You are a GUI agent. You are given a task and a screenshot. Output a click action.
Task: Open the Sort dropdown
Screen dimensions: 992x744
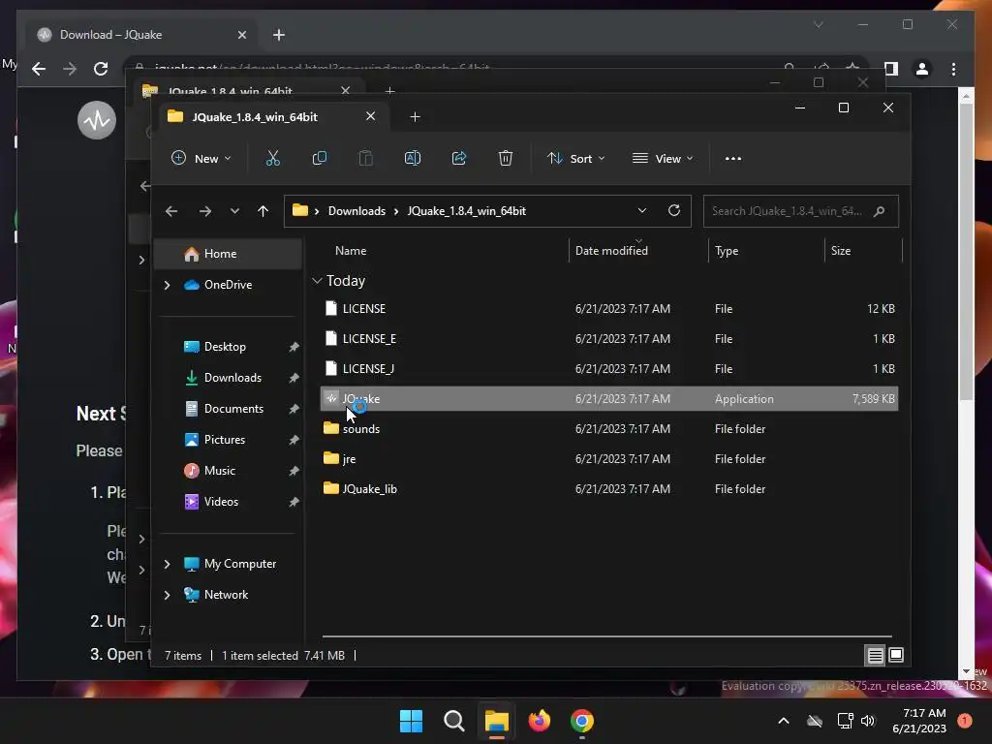pyautogui.click(x=576, y=158)
